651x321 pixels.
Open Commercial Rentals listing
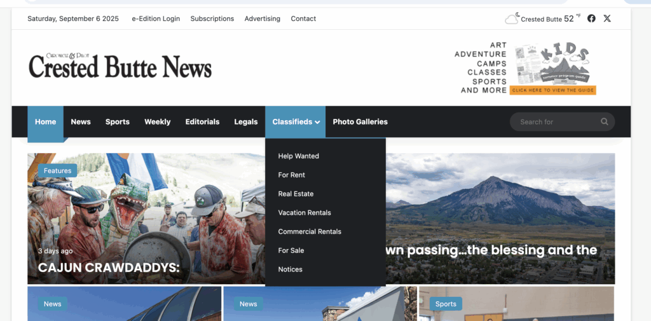point(310,231)
